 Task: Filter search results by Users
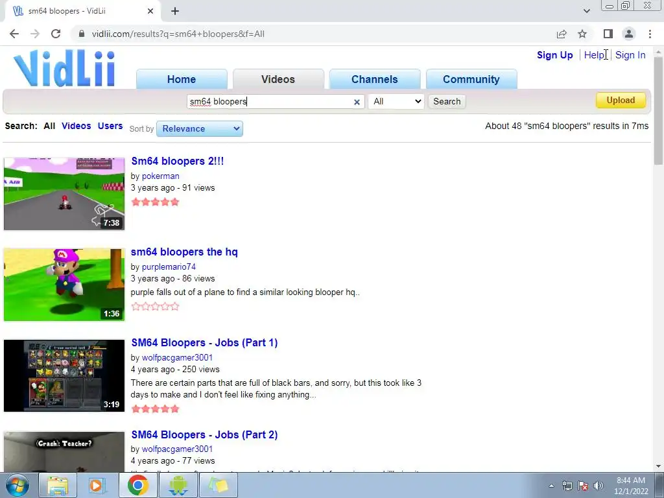[110, 126]
